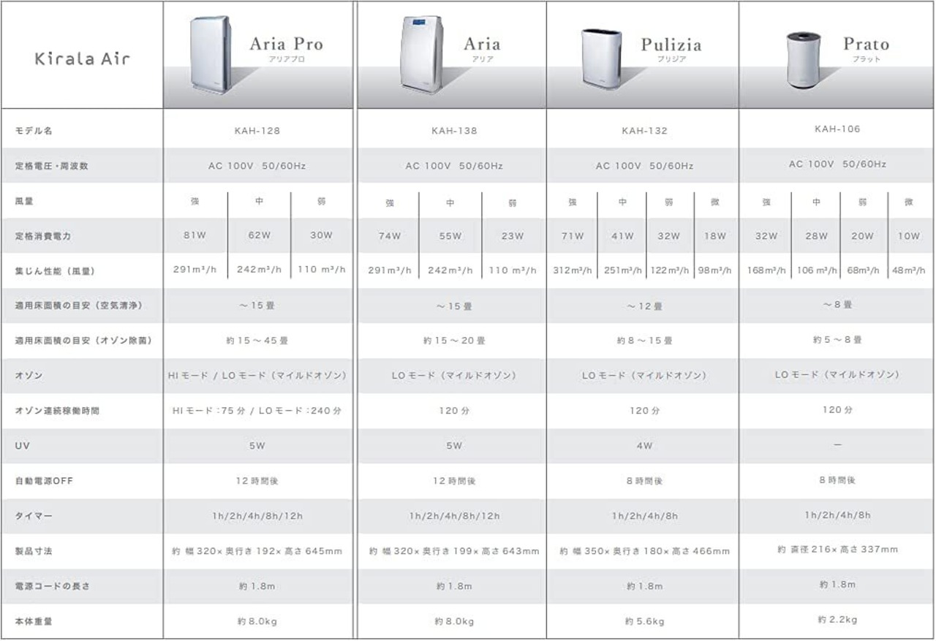936x641 pixels.
Task: Click the Aria air purifier product image
Action: coord(420,55)
